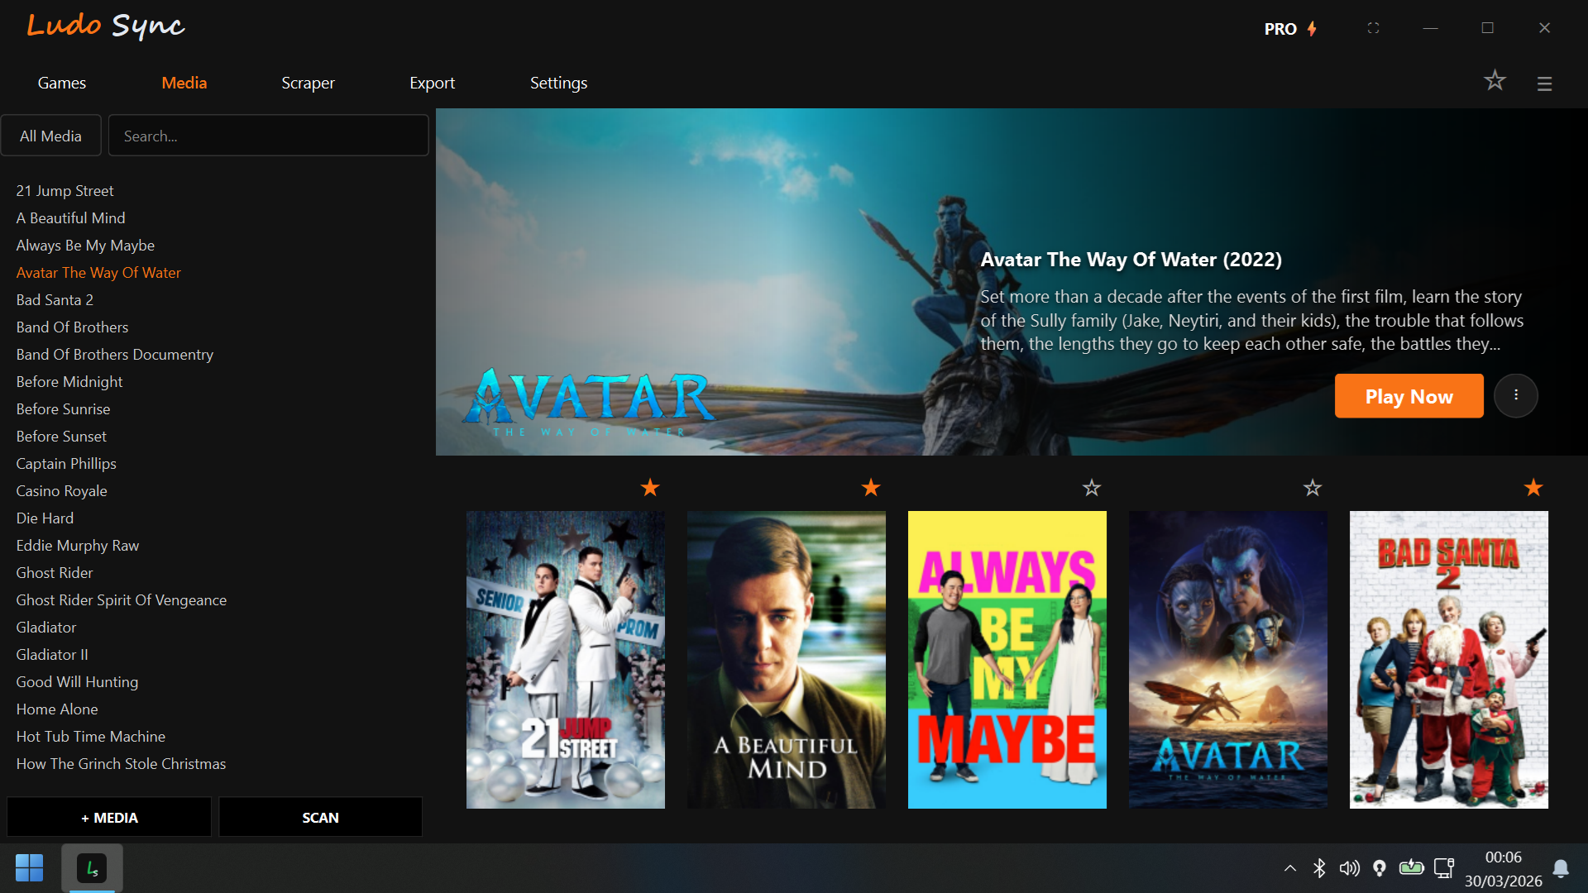
Task: Open the favorites star in top bar
Action: pyautogui.click(x=1494, y=81)
